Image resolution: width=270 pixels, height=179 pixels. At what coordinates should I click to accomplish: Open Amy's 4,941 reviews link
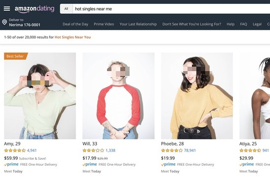point(32,151)
